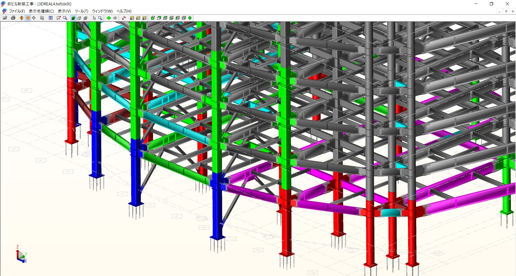
Task: Restore the inner document window
Action: point(506,11)
